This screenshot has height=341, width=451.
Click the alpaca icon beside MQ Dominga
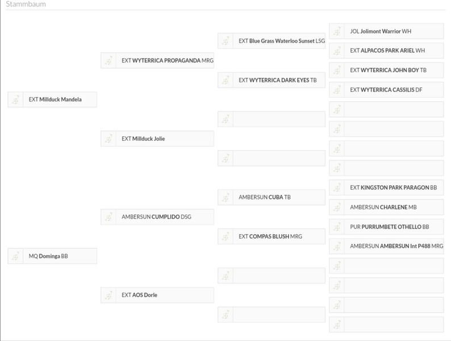(x=15, y=256)
